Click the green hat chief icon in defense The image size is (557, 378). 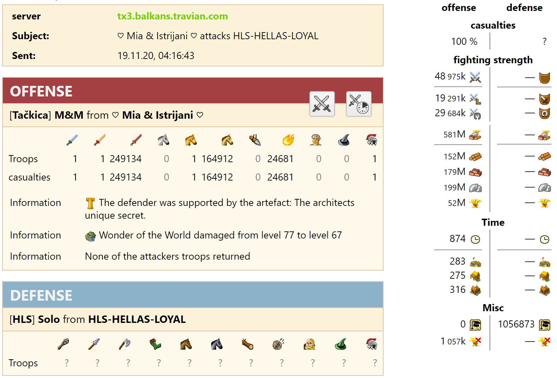tap(341, 344)
